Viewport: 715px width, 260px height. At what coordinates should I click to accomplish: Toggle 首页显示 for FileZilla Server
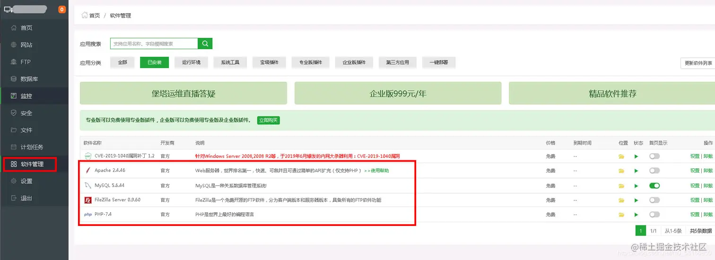(x=654, y=200)
